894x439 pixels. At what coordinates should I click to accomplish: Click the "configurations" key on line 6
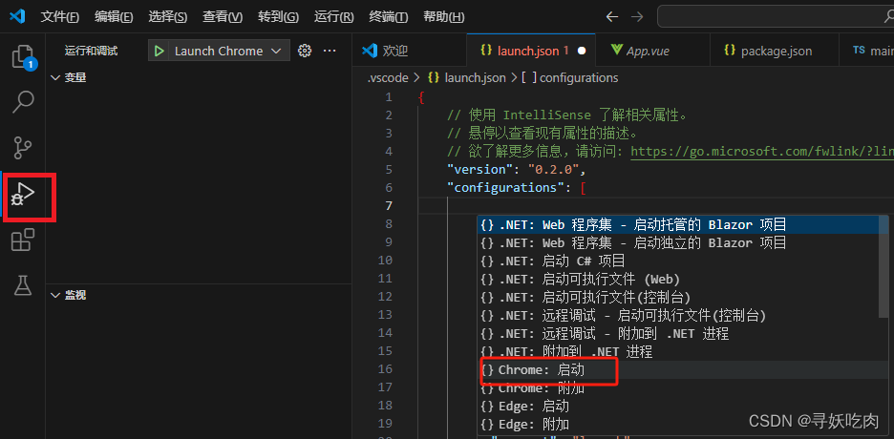[505, 187]
